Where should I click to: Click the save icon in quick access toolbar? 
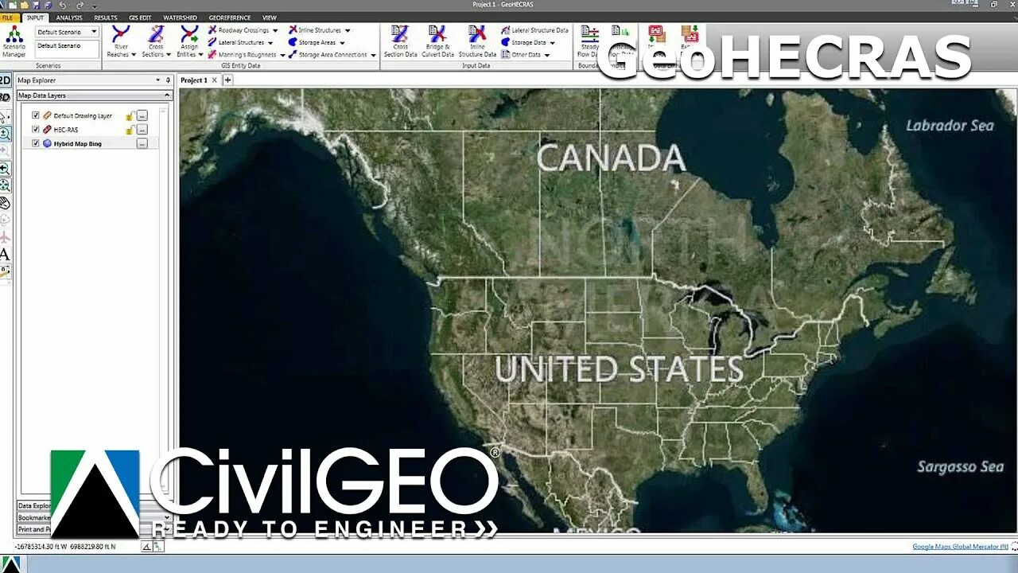(x=35, y=5)
